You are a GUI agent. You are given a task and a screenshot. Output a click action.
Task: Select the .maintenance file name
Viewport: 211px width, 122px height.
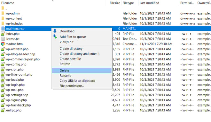tap(15, 29)
